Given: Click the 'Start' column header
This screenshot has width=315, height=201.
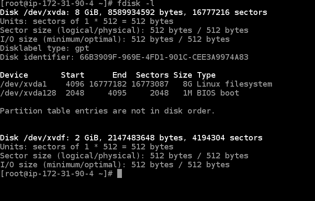Looking at the screenshot, I should pos(72,75).
